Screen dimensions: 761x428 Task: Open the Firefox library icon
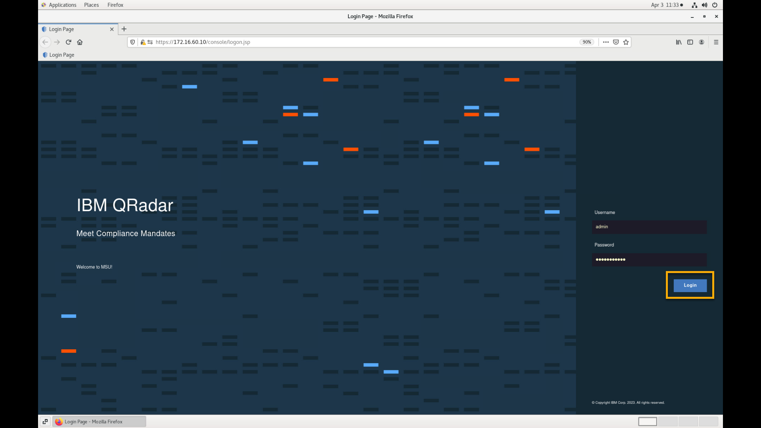(x=679, y=42)
